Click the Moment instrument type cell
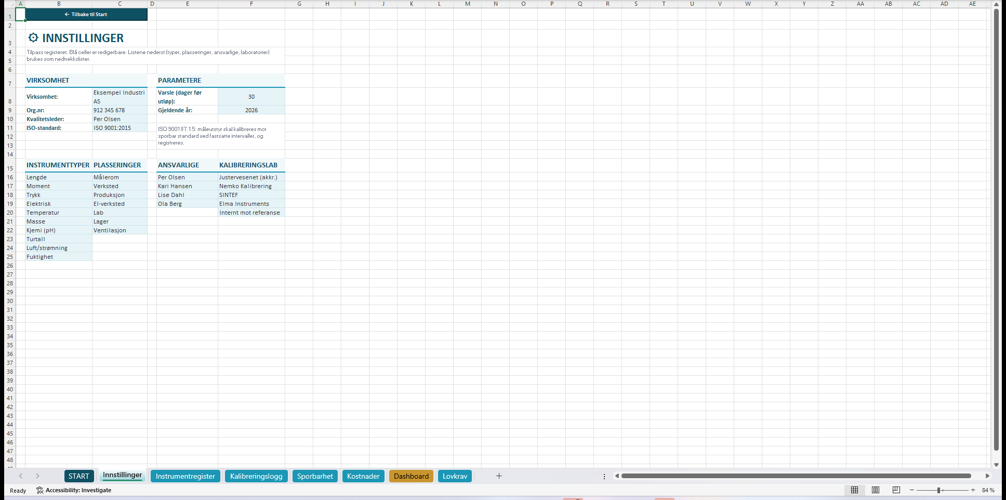Image resolution: width=1006 pixels, height=500 pixels. click(x=59, y=186)
